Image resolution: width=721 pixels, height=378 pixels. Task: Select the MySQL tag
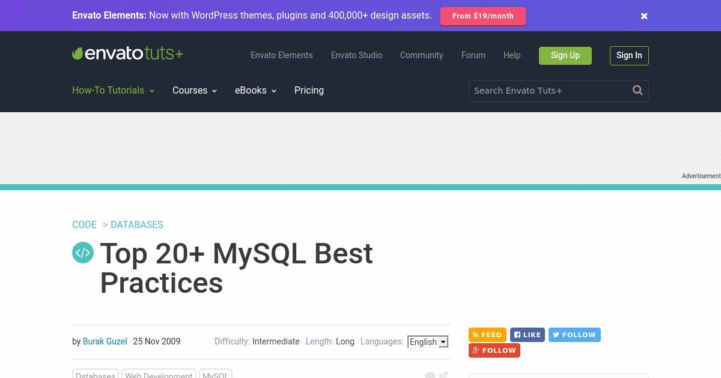click(215, 374)
